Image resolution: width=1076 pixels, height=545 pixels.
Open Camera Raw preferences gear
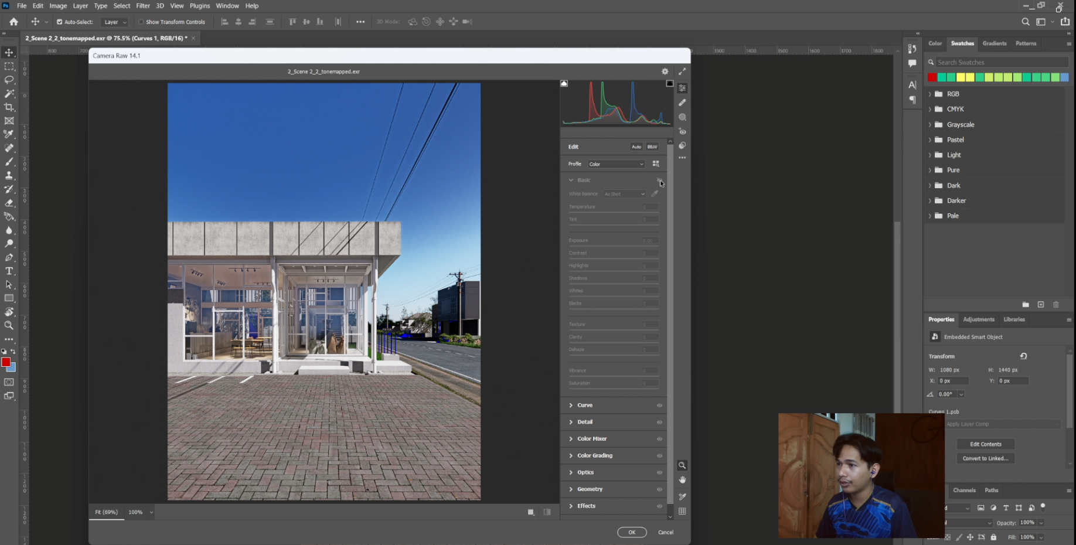pyautogui.click(x=665, y=71)
